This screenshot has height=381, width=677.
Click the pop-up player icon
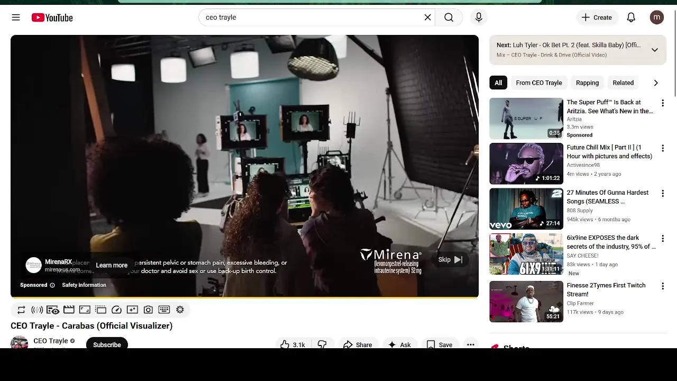pos(100,310)
